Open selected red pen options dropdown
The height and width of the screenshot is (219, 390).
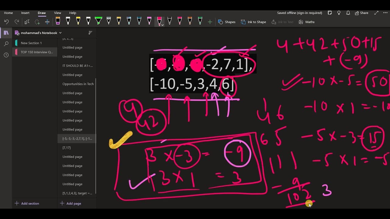point(163,25)
